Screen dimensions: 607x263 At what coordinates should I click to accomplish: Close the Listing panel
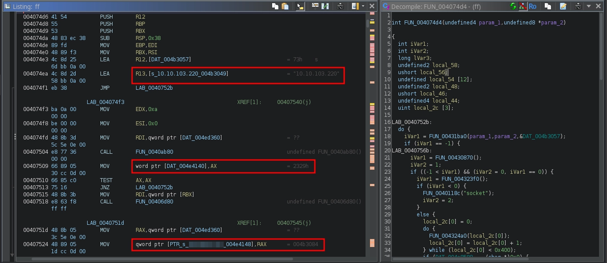pyautogui.click(x=371, y=6)
